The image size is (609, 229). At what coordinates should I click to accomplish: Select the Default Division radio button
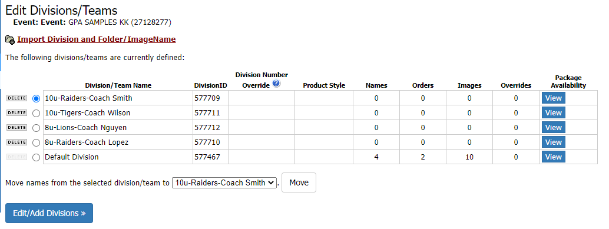click(x=36, y=158)
